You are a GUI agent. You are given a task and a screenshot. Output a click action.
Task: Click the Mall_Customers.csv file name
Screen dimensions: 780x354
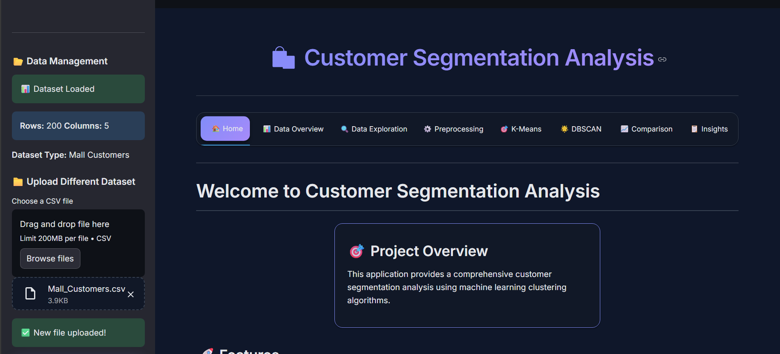click(87, 289)
